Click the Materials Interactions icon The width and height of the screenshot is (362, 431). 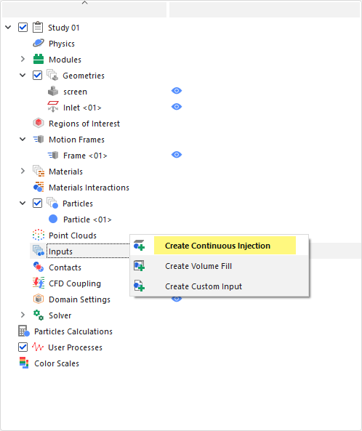tap(39, 187)
